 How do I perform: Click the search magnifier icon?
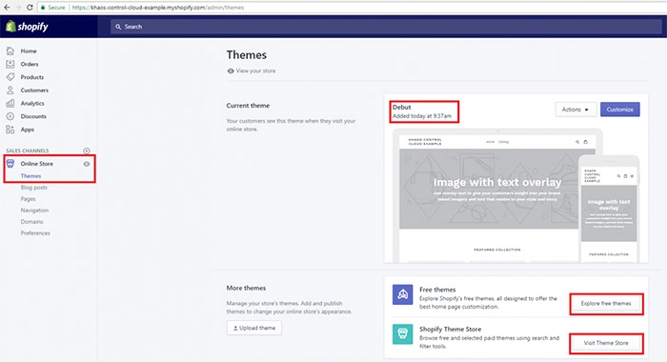point(118,27)
